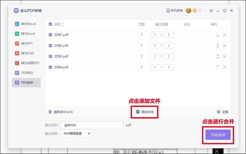Click the 输出目录 dropdown arrow
The image size is (246, 154).
(x=89, y=134)
